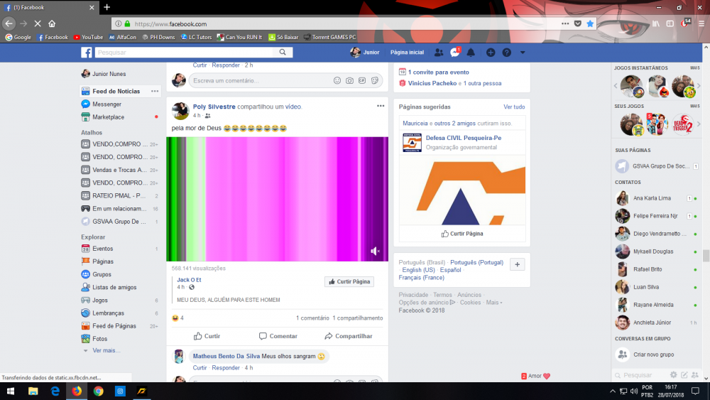This screenshot has height=400, width=710.
Task: Expand 'Ver mais...' in the Explorar section
Action: [106, 350]
